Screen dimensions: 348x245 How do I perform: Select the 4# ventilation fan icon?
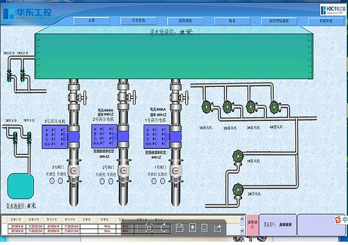click(x=274, y=106)
